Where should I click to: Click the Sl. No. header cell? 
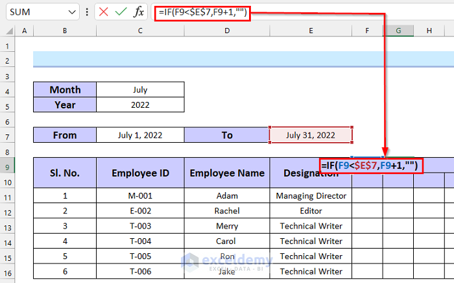coord(65,173)
